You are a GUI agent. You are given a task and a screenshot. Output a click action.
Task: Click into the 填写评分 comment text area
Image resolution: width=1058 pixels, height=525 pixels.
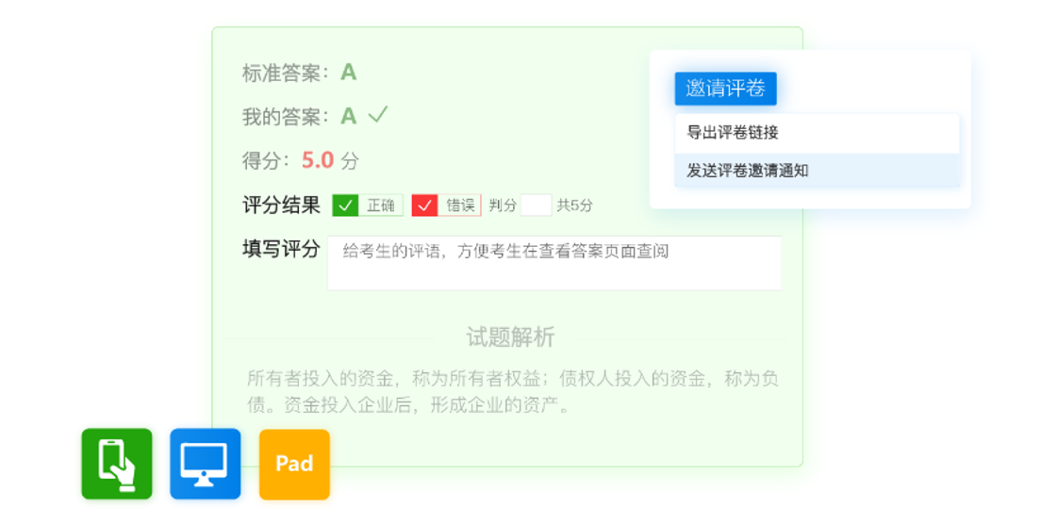(554, 263)
